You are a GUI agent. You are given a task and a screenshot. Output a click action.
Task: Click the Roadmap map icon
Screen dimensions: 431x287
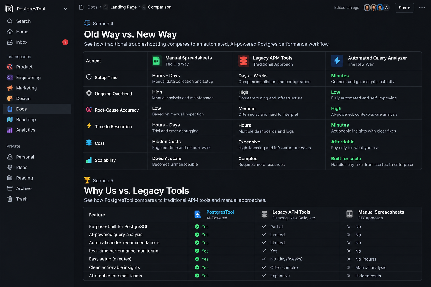pos(10,119)
